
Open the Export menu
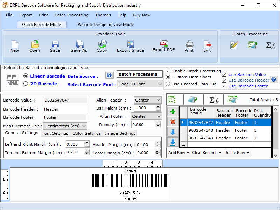click(26, 15)
